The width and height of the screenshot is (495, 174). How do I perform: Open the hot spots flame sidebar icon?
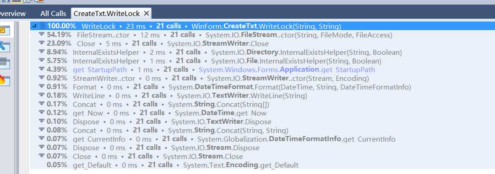[x=5, y=80]
